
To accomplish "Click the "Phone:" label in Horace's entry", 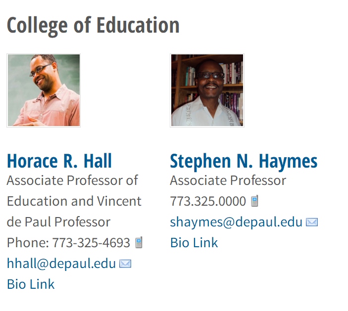I will pyautogui.click(x=28, y=243).
